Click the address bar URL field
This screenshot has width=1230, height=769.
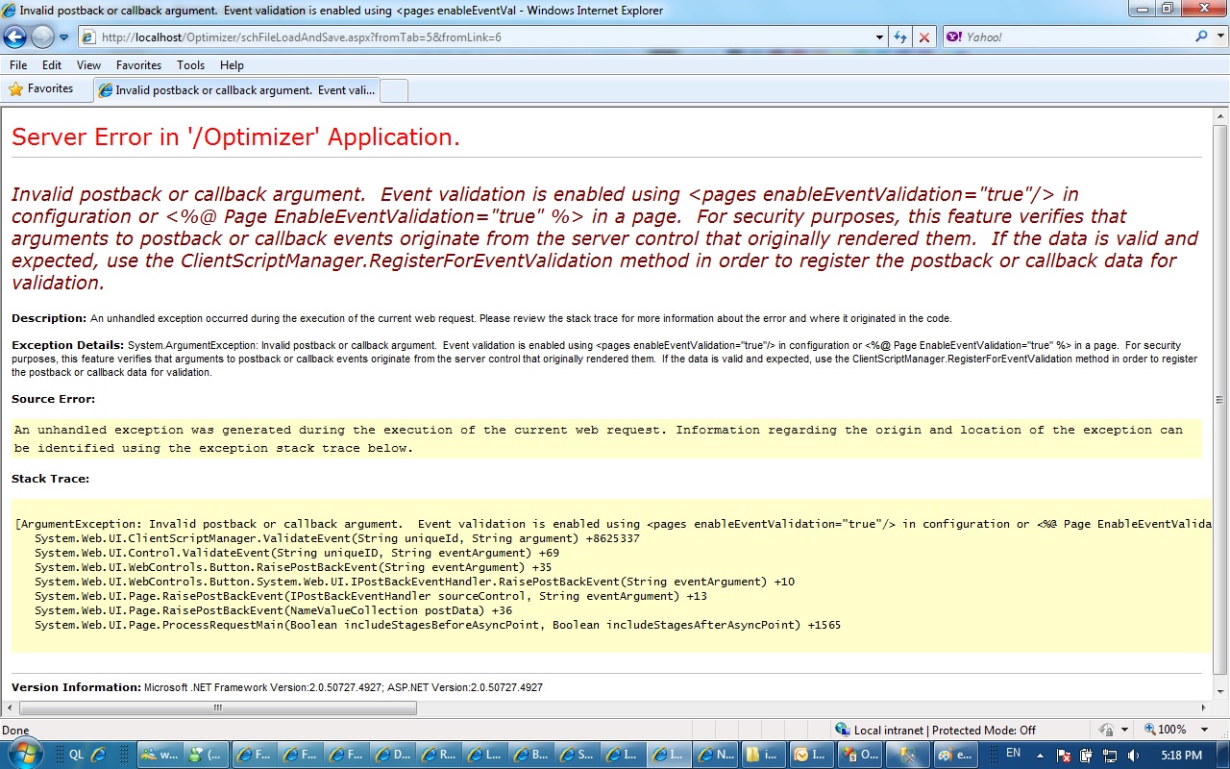pyautogui.click(x=476, y=37)
